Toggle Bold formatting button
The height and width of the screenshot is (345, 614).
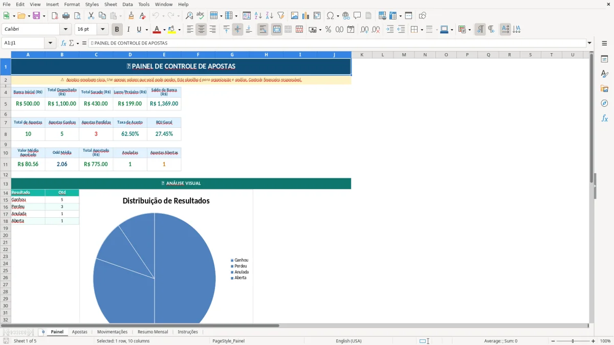pyautogui.click(x=117, y=30)
